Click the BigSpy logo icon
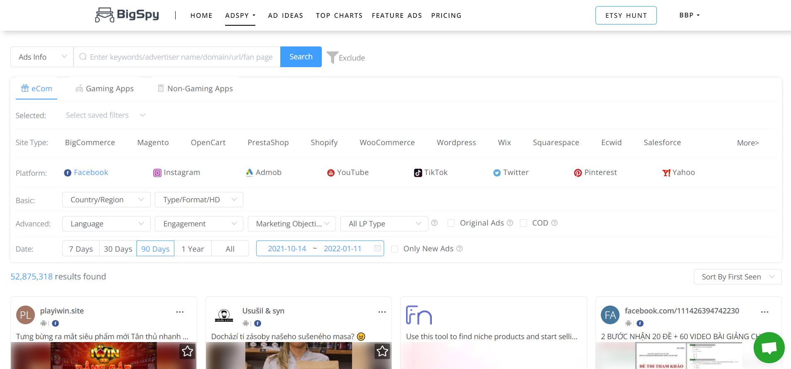The width and height of the screenshot is (791, 369). 105,15
